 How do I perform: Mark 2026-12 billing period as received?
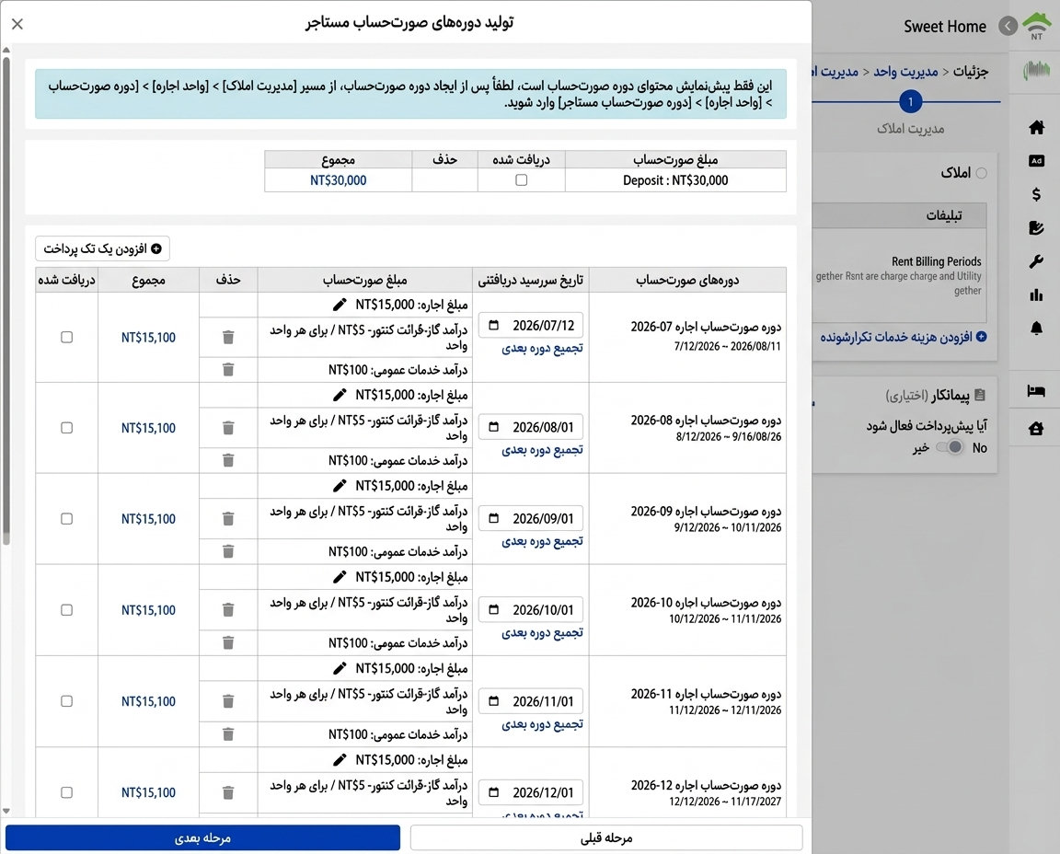67,792
